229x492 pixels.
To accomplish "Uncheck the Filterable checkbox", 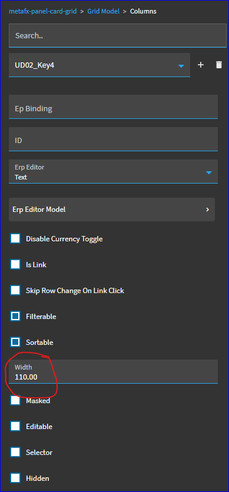I will pyautogui.click(x=15, y=316).
